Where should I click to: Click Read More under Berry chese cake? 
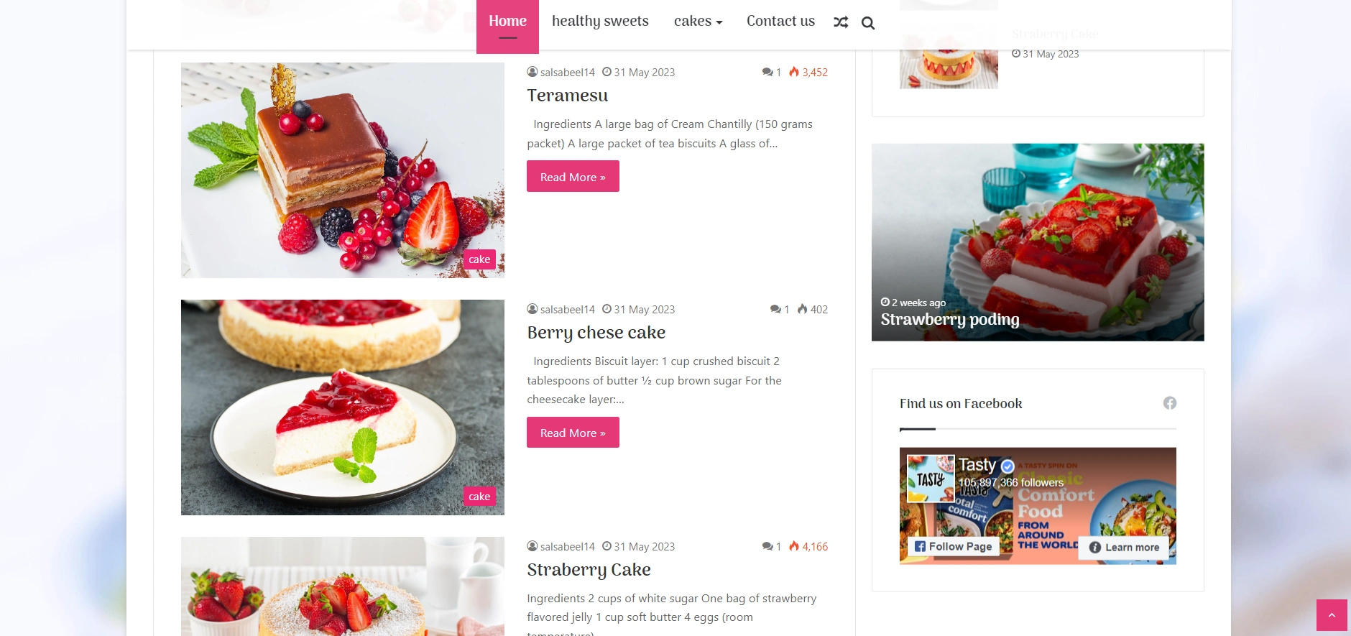[573, 433]
